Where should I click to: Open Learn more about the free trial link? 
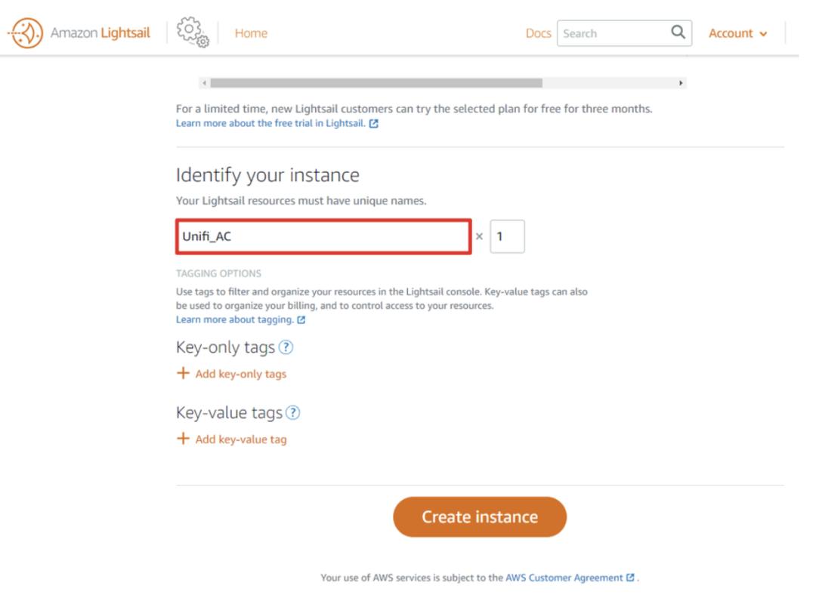[270, 123]
